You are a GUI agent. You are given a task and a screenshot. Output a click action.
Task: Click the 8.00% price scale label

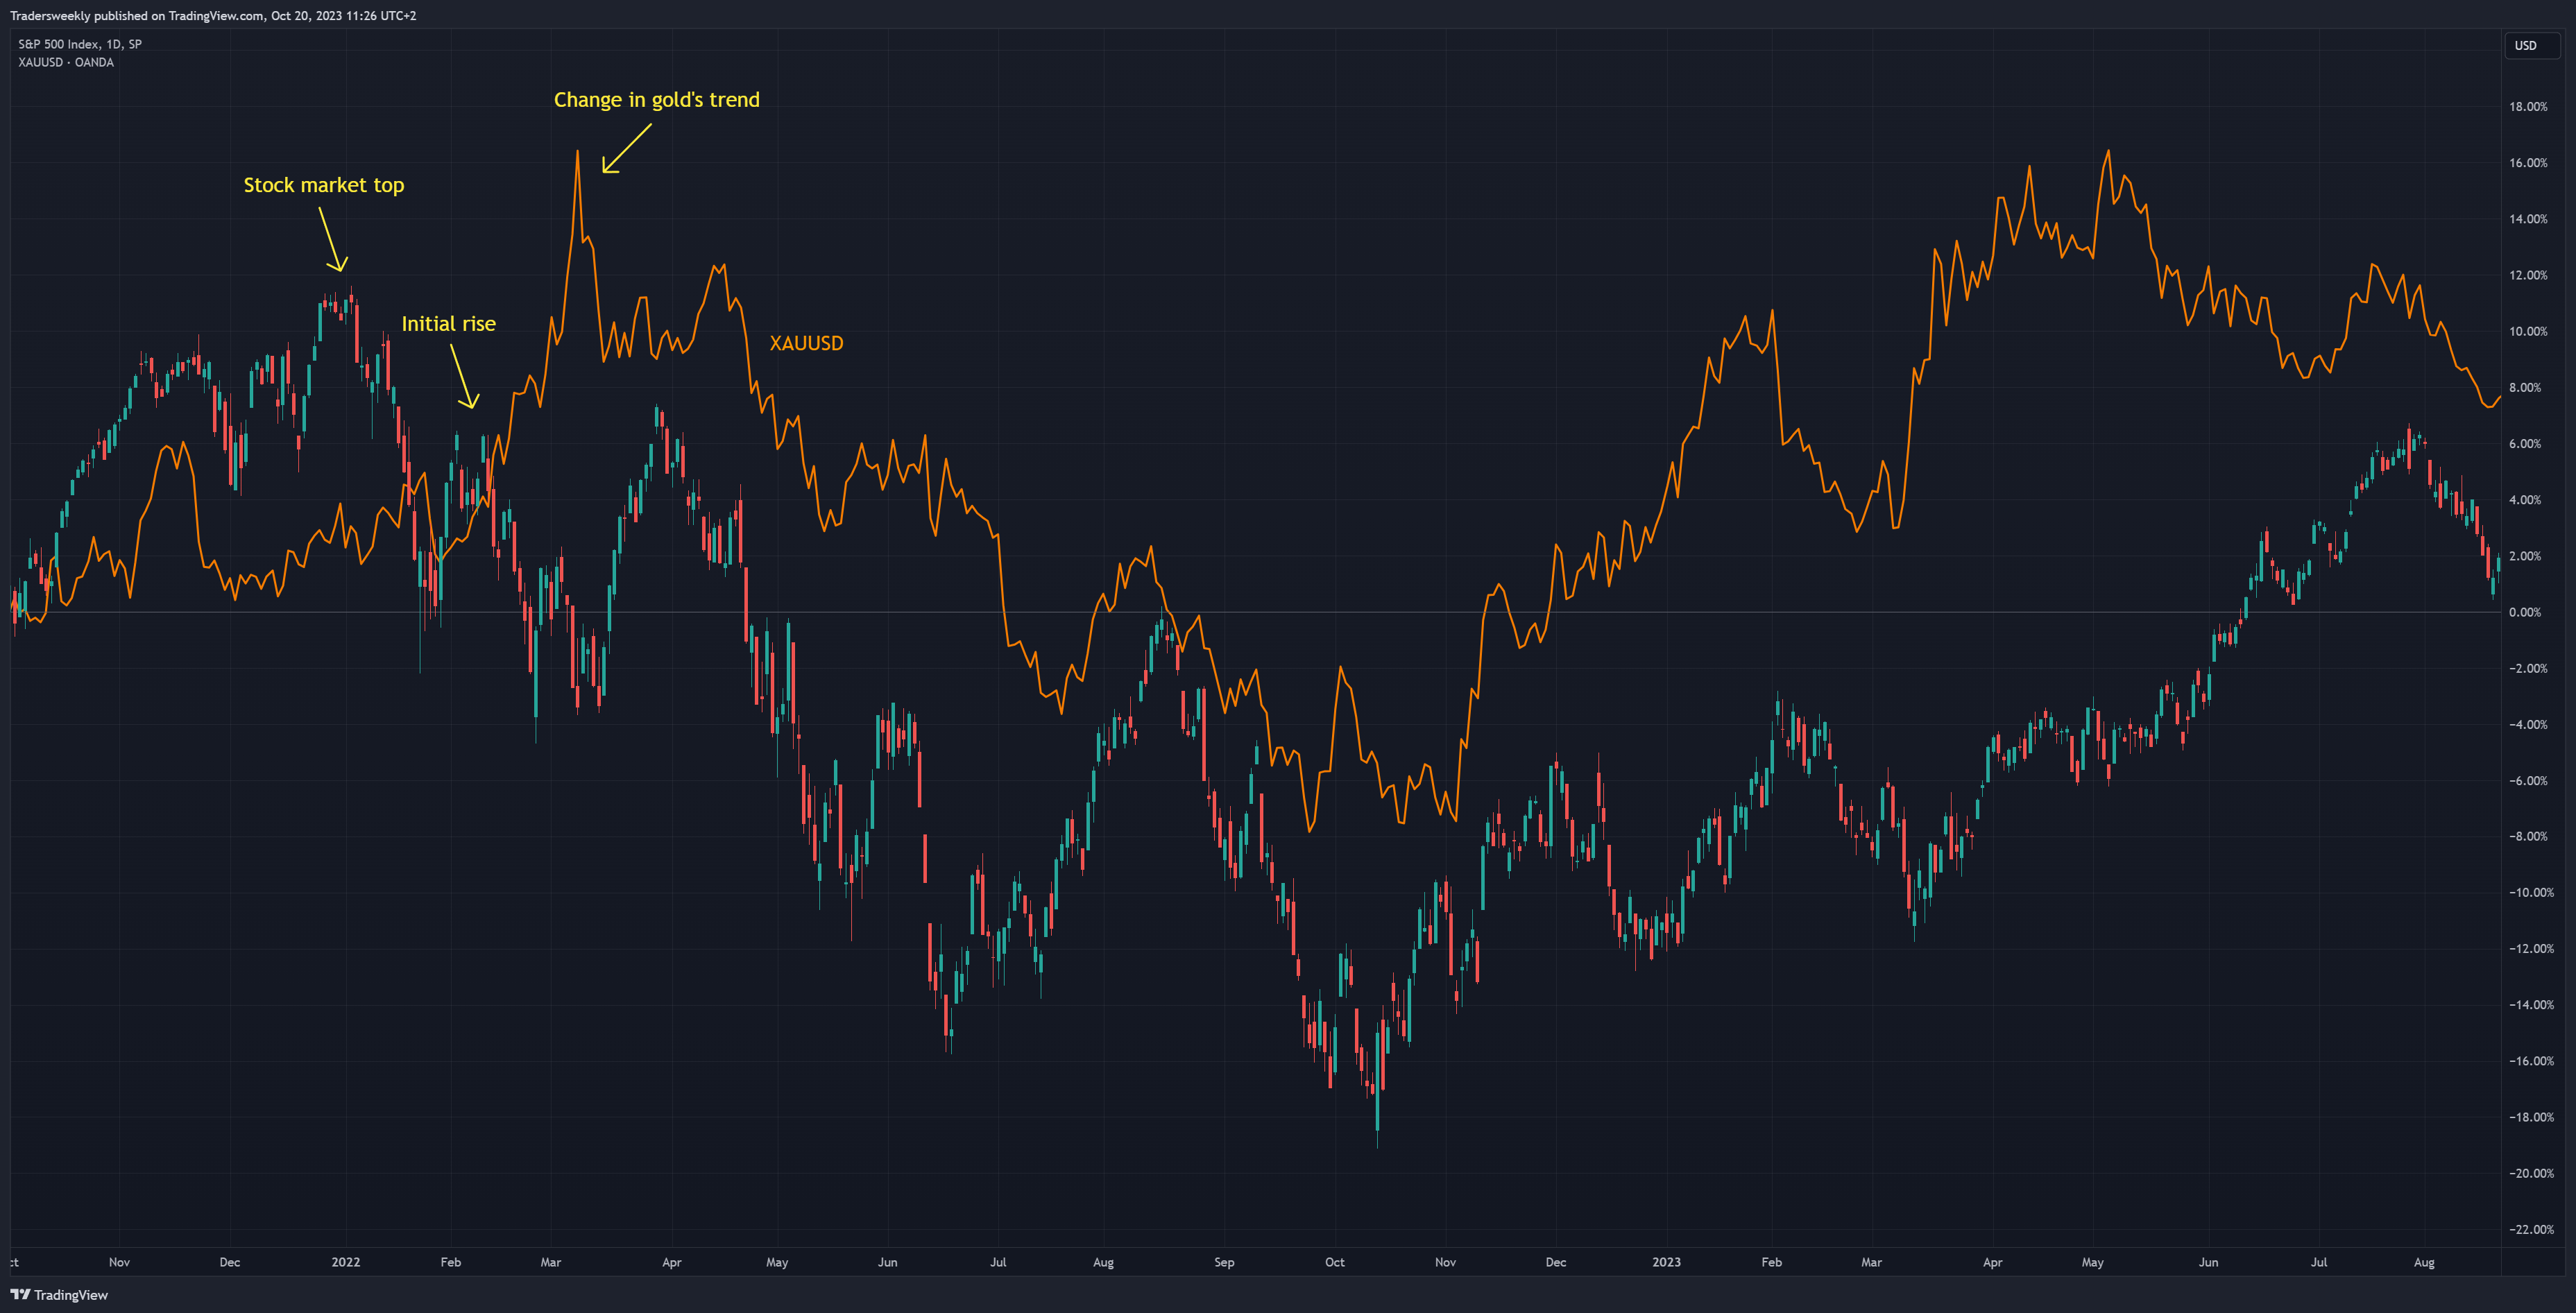point(2525,388)
